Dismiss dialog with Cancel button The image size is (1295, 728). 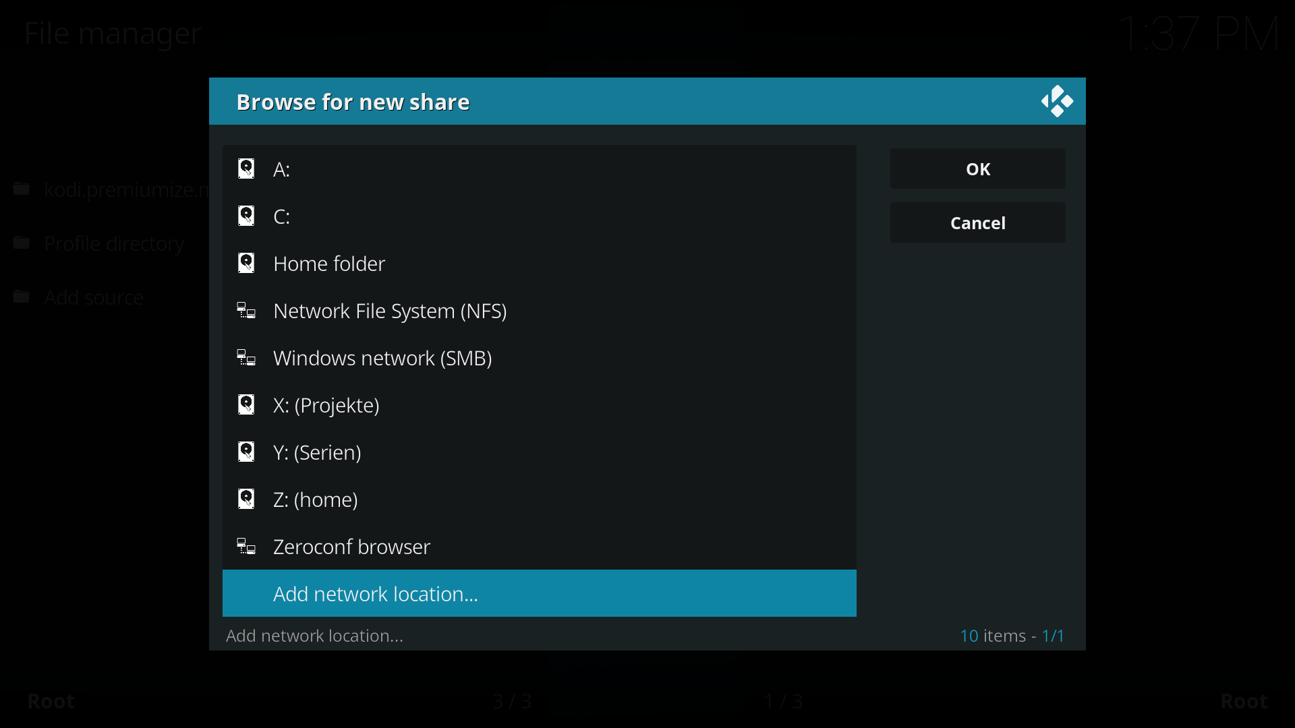[x=978, y=222]
